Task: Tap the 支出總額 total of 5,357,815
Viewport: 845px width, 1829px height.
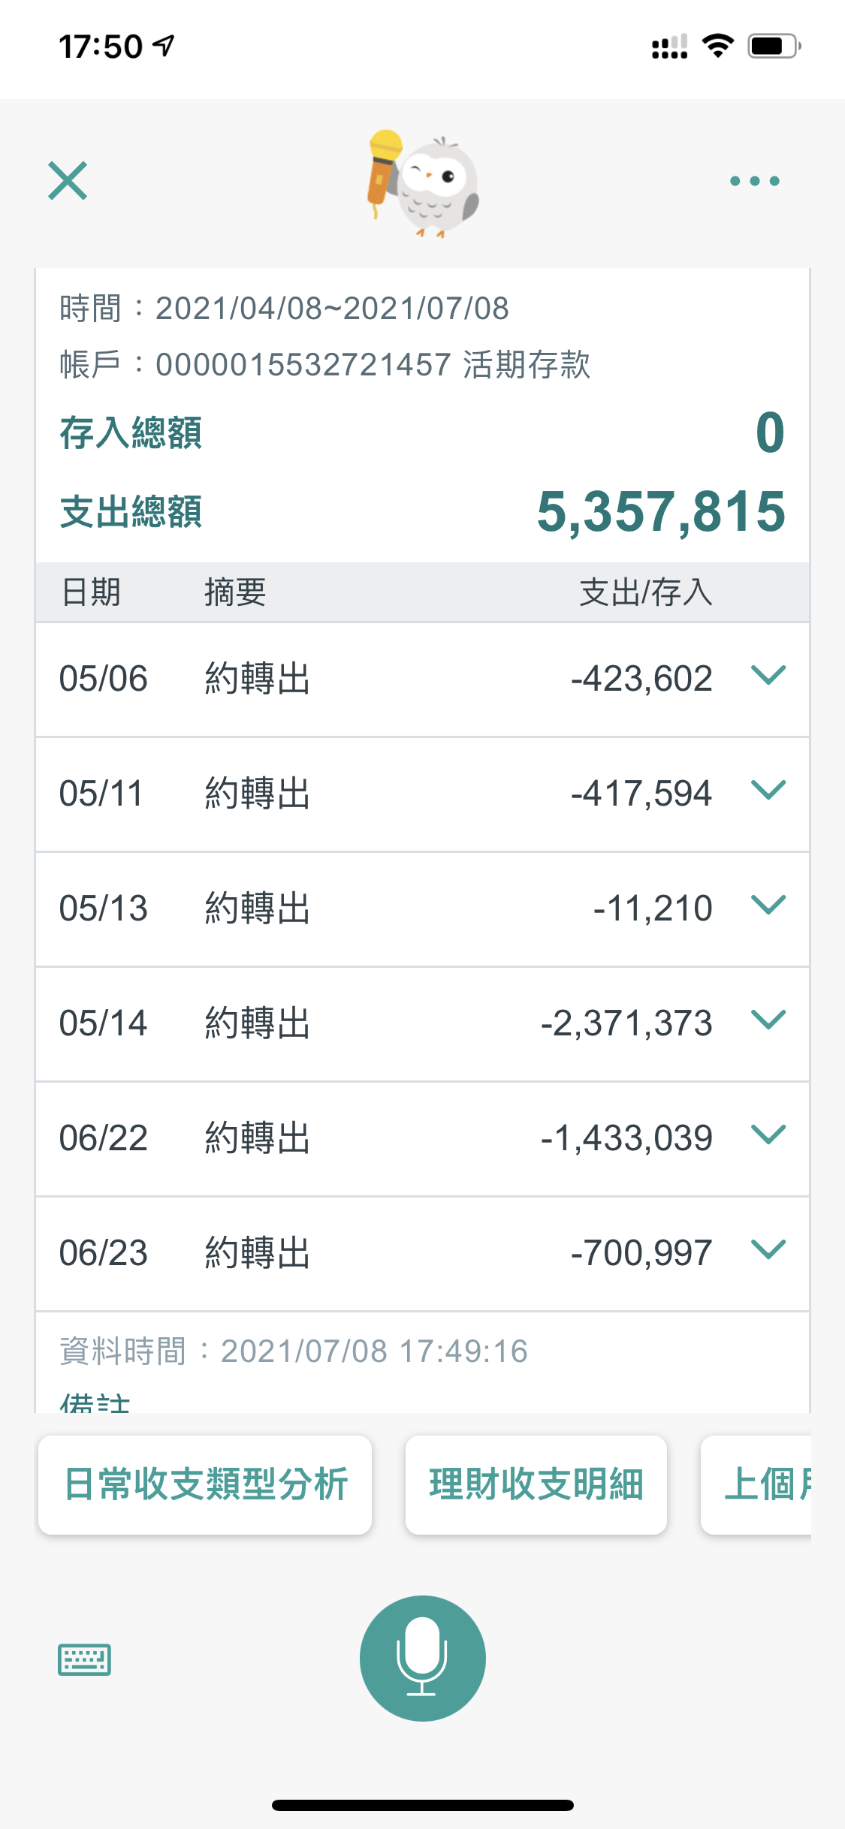Action: pos(660,512)
